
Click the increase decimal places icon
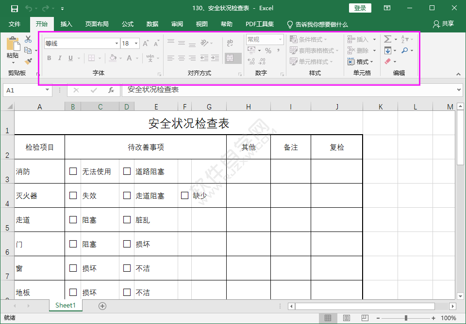(x=251, y=62)
